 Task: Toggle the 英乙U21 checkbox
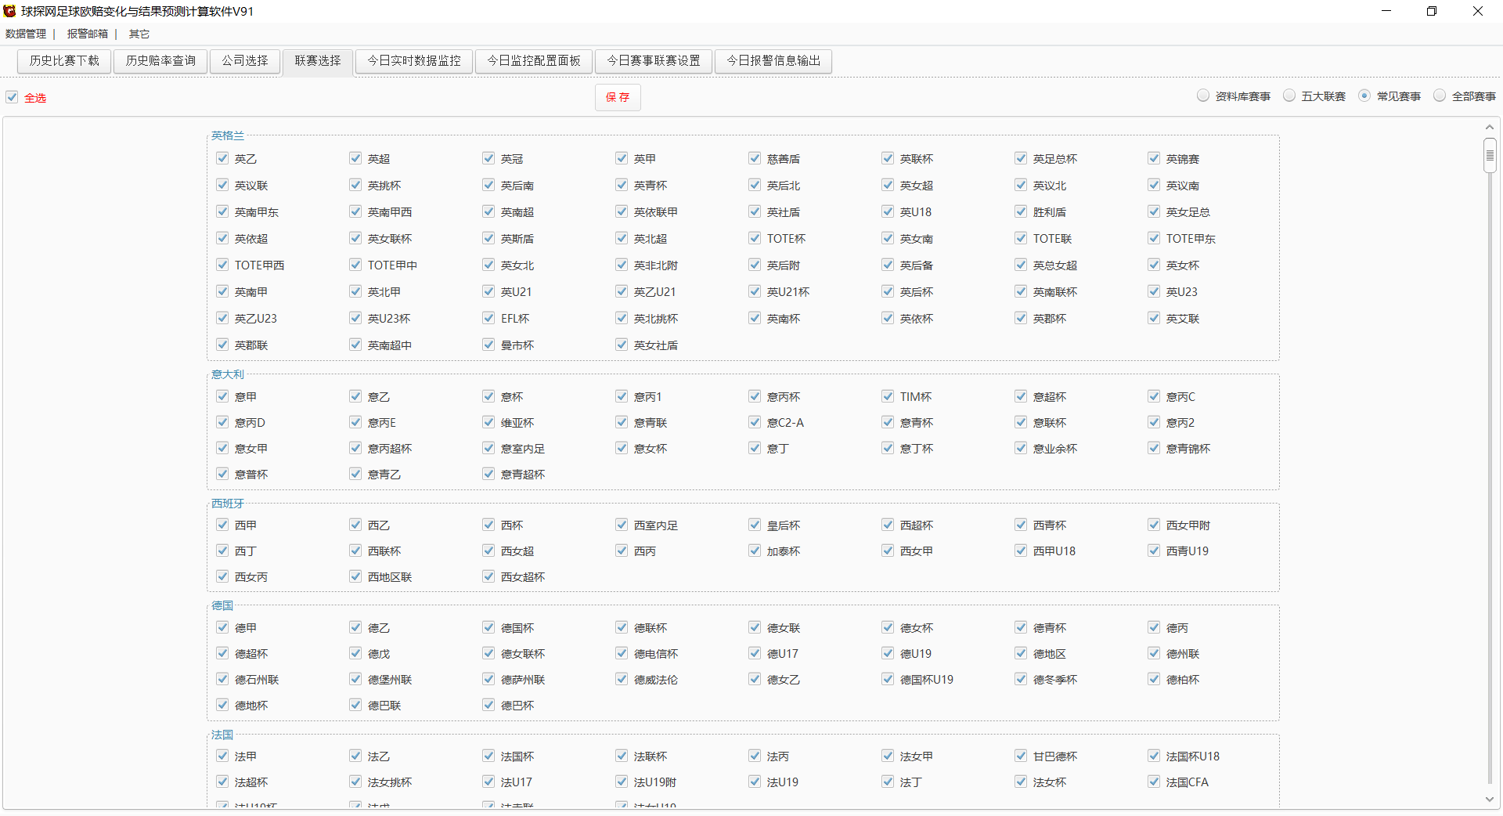click(622, 291)
